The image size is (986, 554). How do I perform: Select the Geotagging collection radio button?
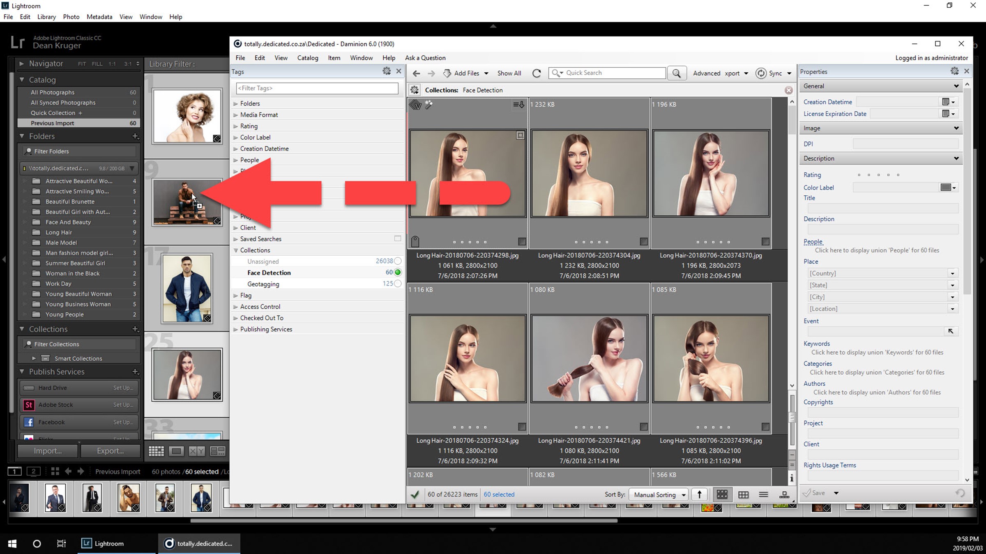tap(398, 284)
